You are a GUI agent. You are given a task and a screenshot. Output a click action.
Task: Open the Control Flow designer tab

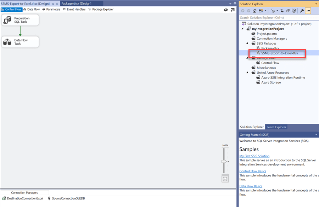click(x=11, y=10)
